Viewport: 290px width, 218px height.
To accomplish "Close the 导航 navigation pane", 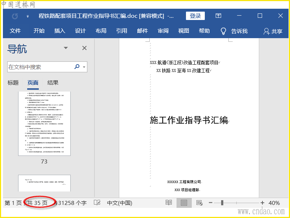I will [84, 48].
